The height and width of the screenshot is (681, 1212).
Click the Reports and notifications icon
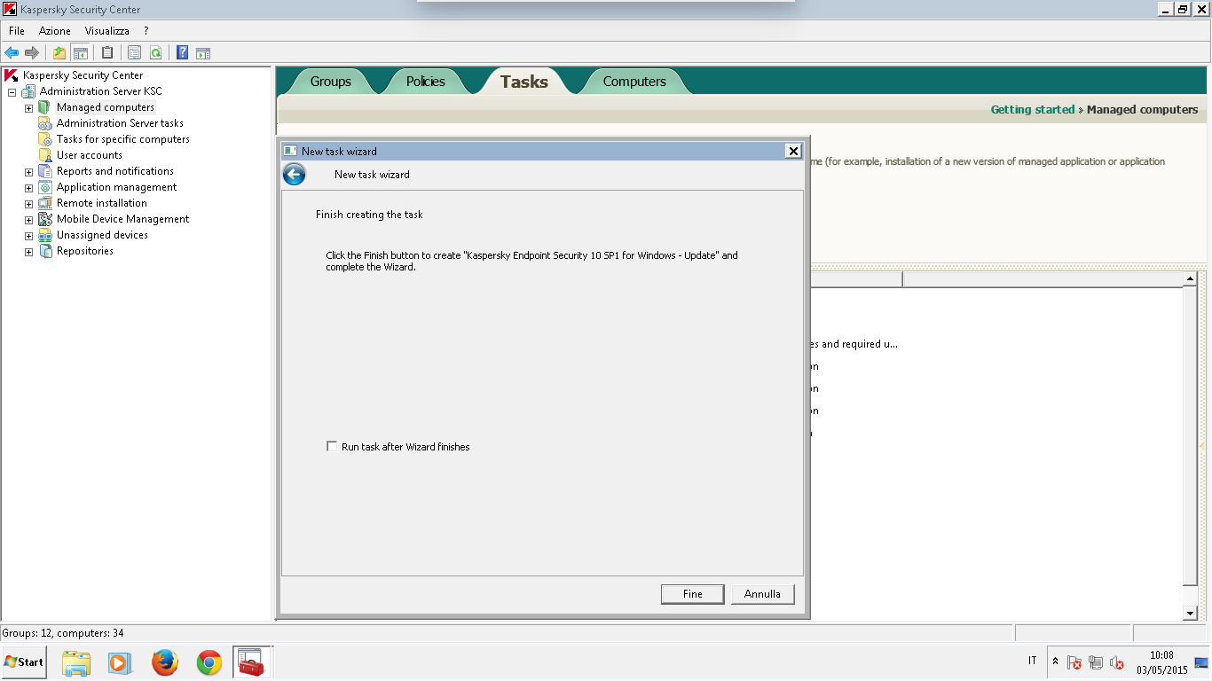(x=45, y=171)
